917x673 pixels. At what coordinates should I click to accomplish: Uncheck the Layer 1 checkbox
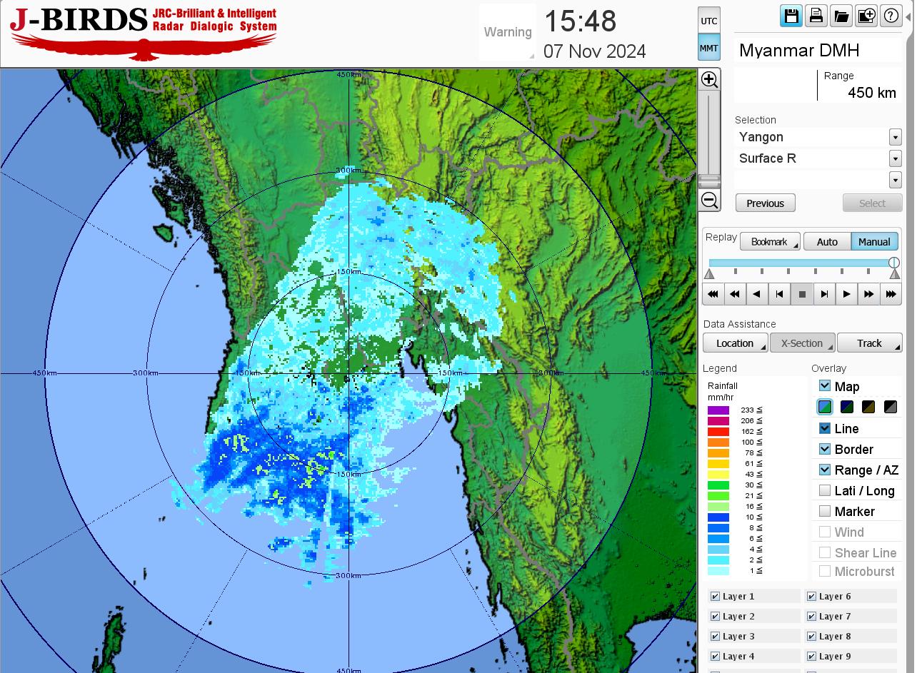[715, 597]
